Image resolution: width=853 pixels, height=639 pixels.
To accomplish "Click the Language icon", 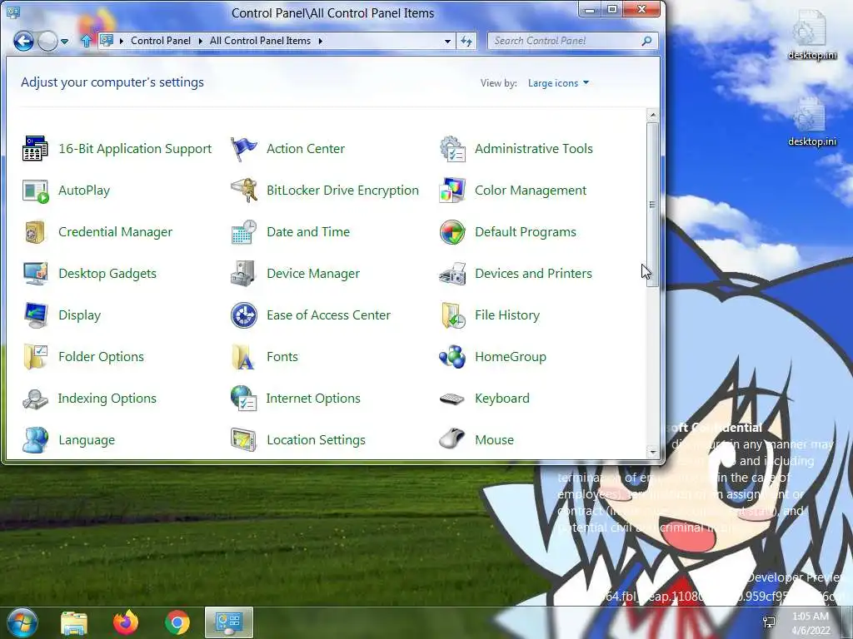I will point(35,439).
